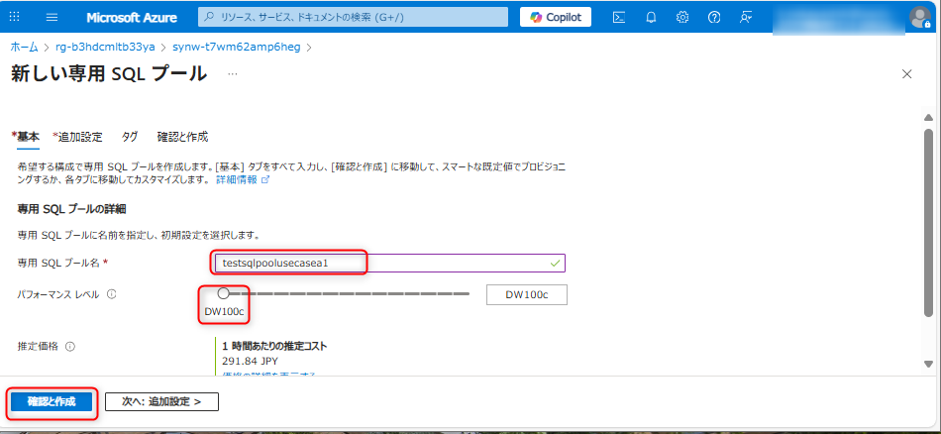Screen dimensions: 941x434
Task: Open portal settings gear
Action: pos(682,17)
